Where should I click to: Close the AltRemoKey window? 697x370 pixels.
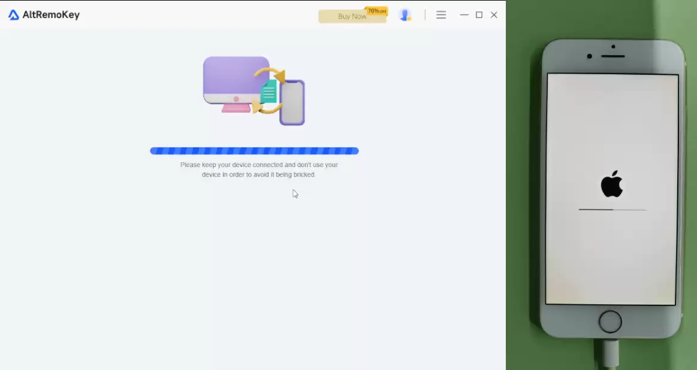494,14
